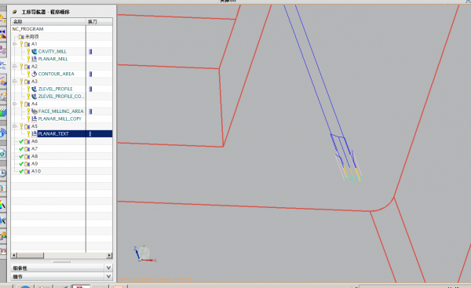Click the A7 green checkmark status icon
This screenshot has height=288, width=471.
[x=21, y=148]
